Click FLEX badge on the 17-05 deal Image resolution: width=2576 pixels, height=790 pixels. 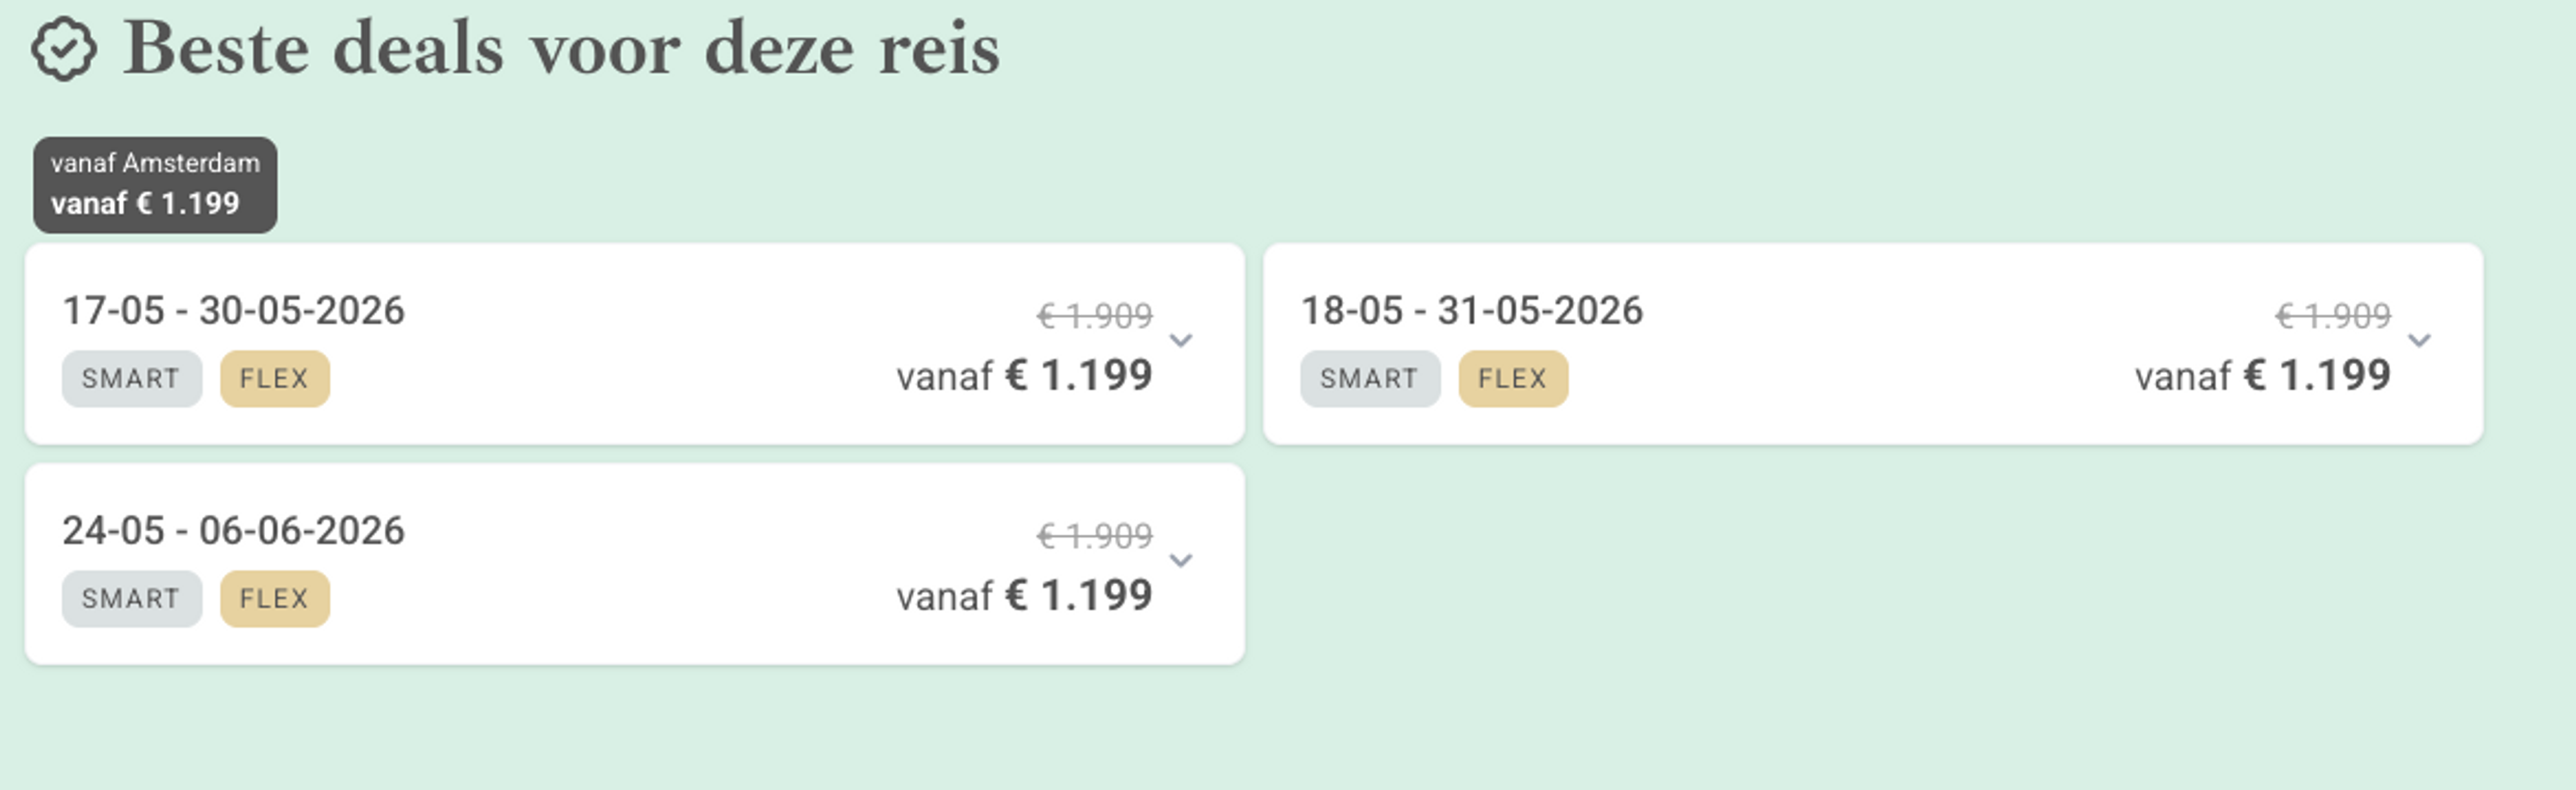[274, 379]
